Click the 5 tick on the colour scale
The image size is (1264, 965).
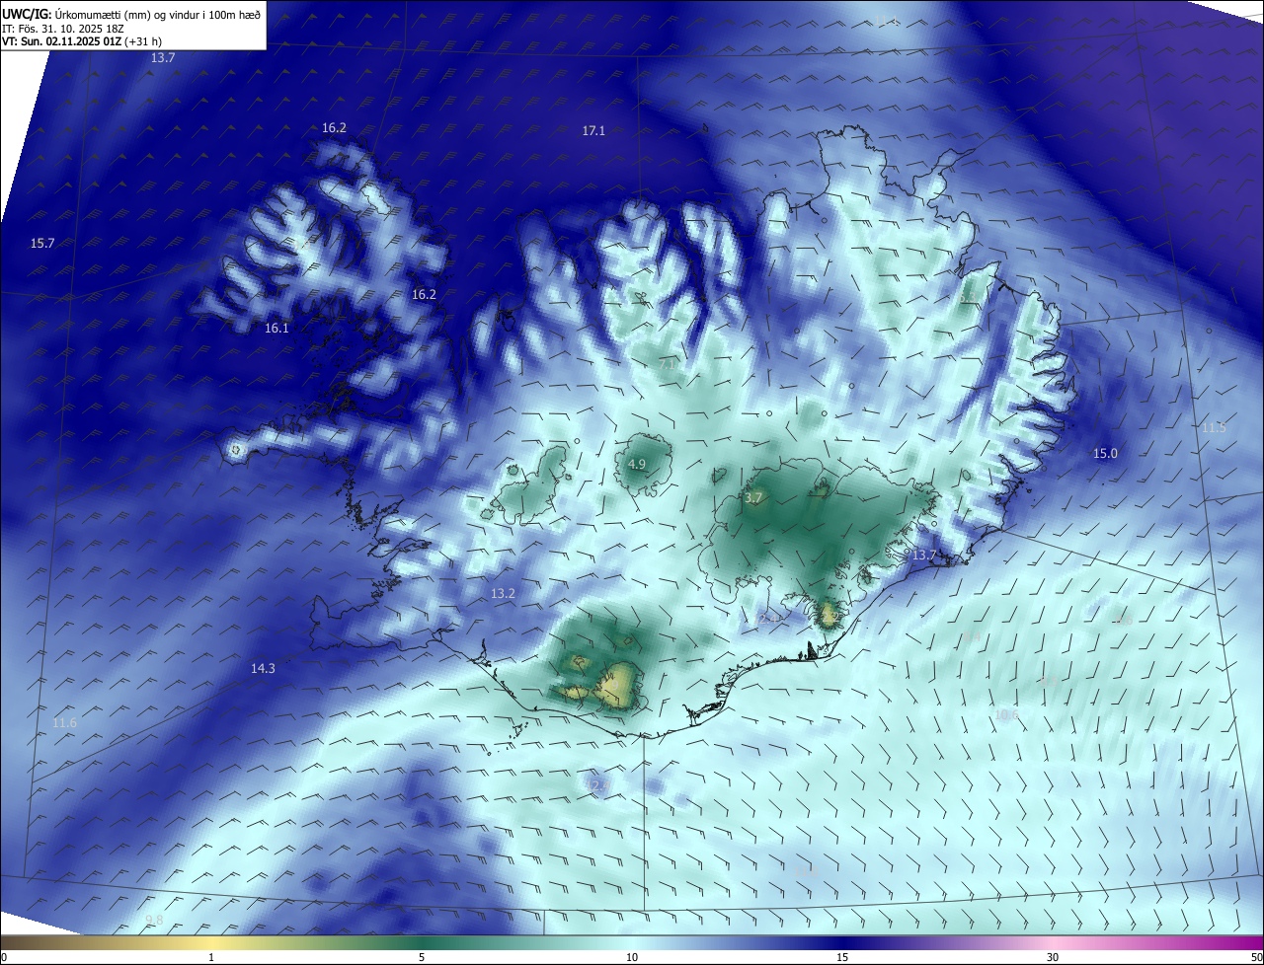pyautogui.click(x=422, y=957)
